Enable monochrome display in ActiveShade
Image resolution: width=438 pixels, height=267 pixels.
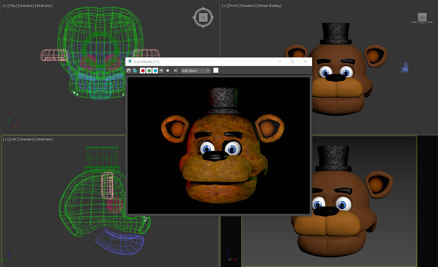tap(168, 71)
